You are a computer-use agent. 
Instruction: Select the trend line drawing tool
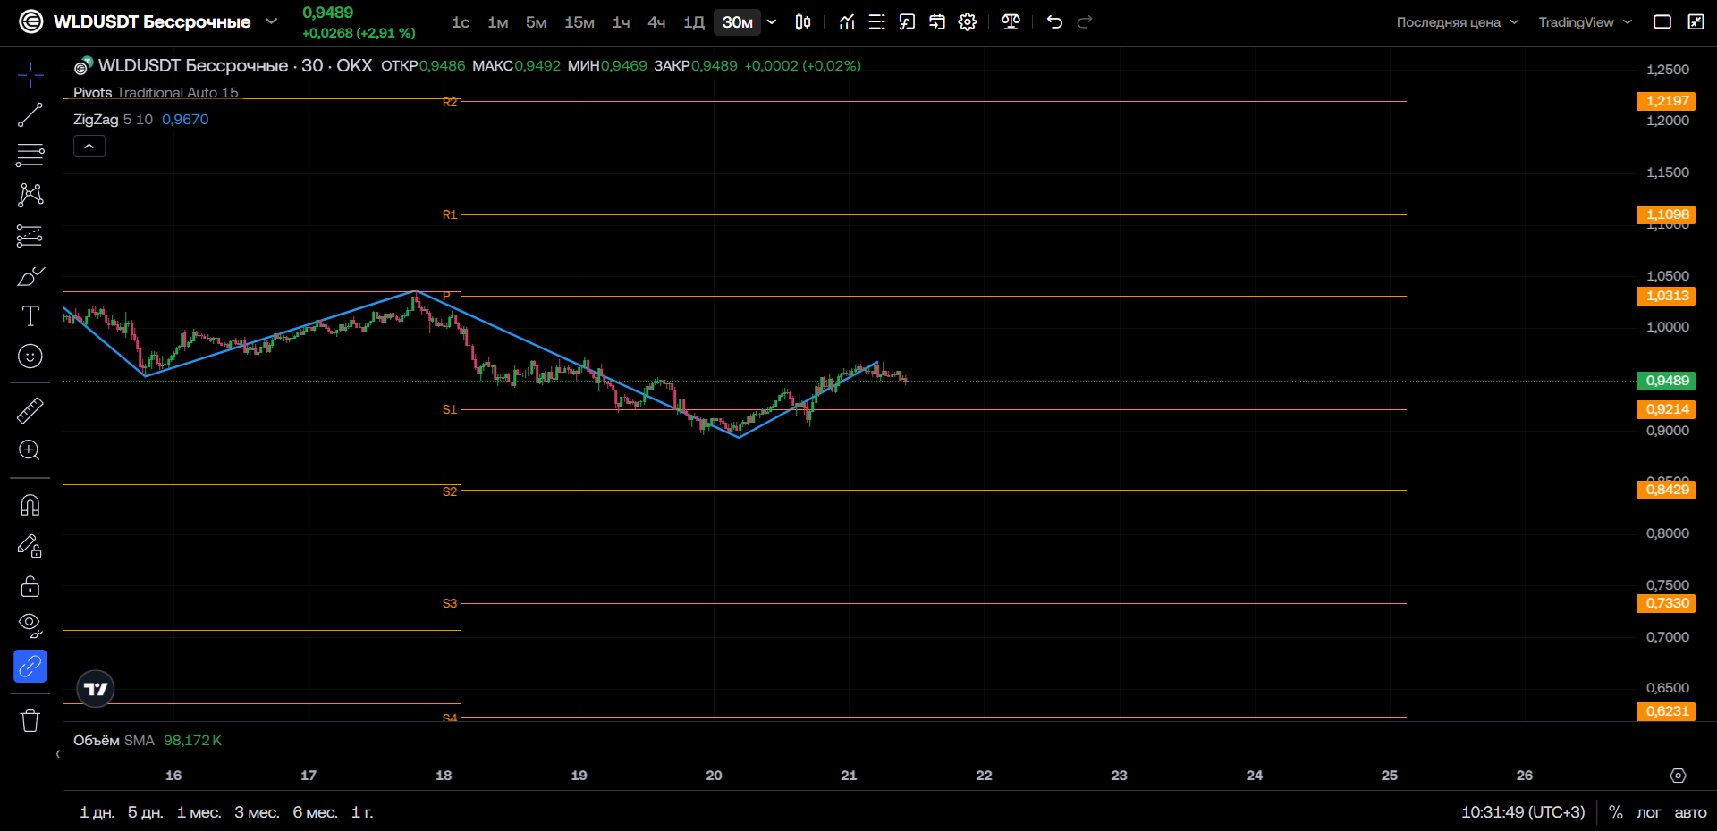pos(30,115)
